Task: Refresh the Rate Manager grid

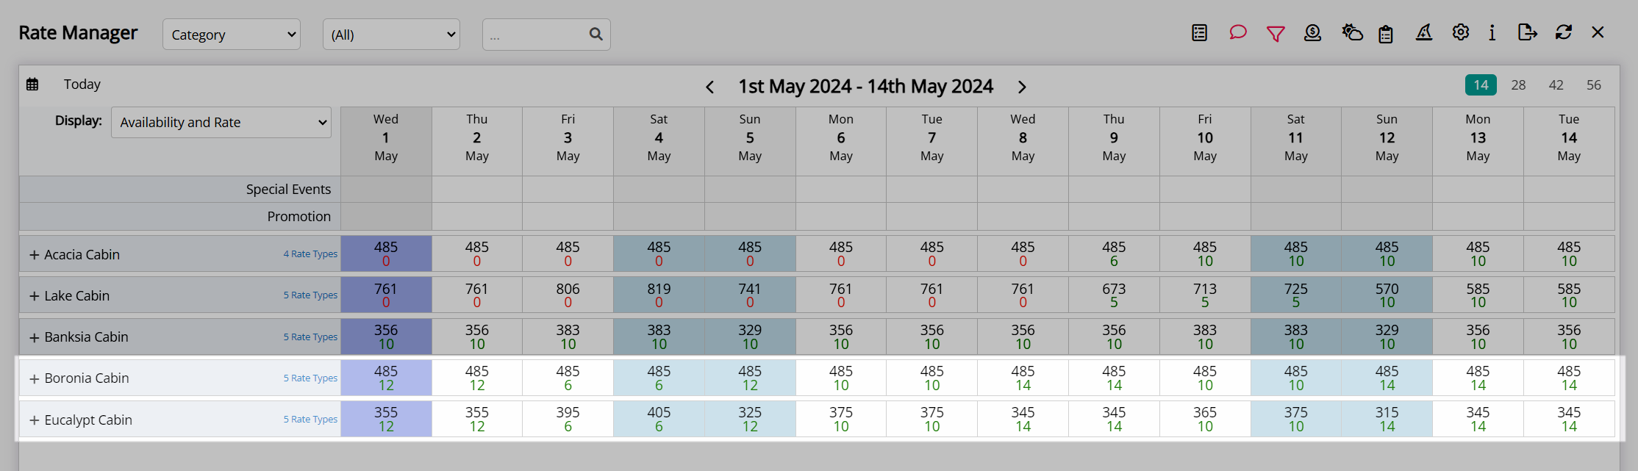Action: (x=1564, y=33)
